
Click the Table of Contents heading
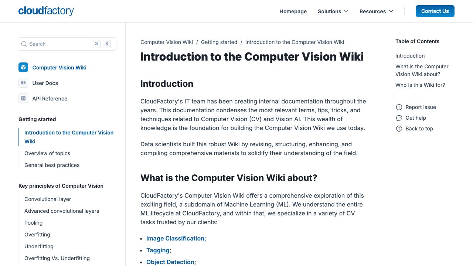pyautogui.click(x=417, y=41)
